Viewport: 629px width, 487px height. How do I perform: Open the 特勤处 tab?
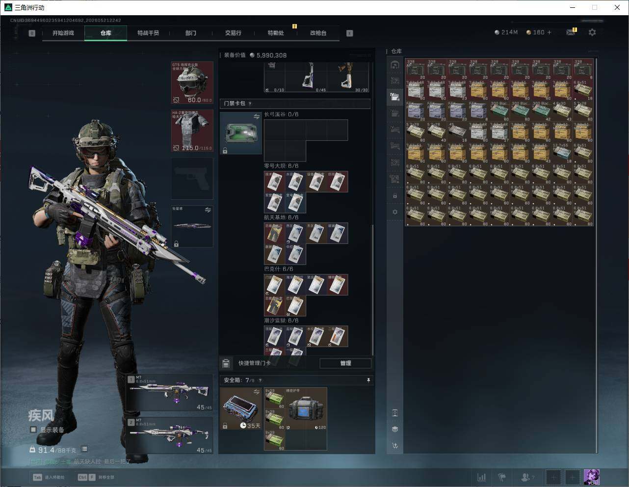pyautogui.click(x=276, y=33)
